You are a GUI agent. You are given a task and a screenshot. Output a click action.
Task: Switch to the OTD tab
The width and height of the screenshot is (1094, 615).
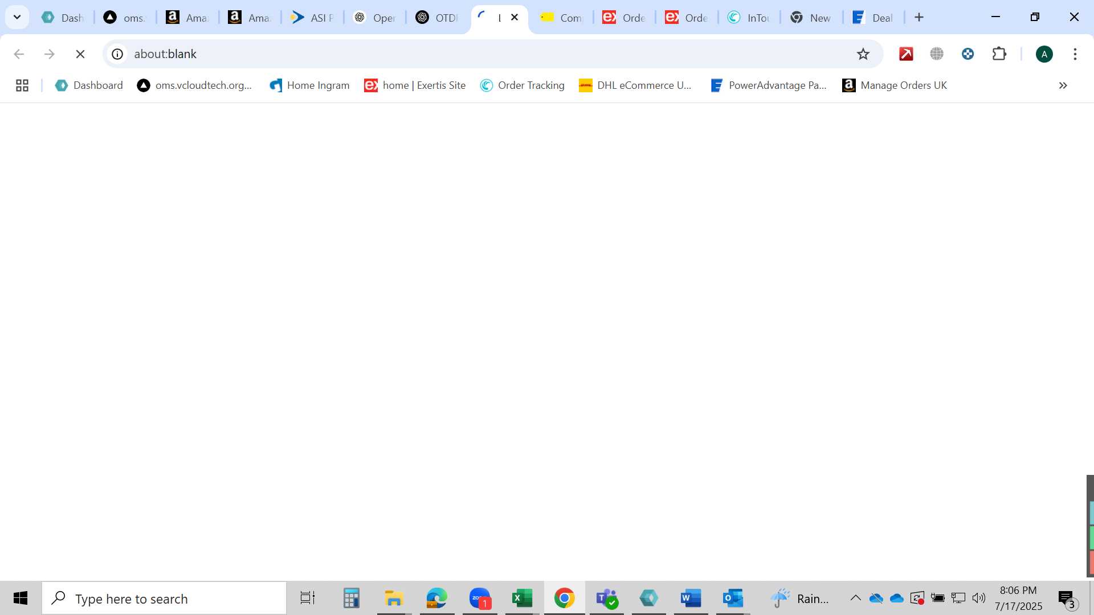(437, 18)
